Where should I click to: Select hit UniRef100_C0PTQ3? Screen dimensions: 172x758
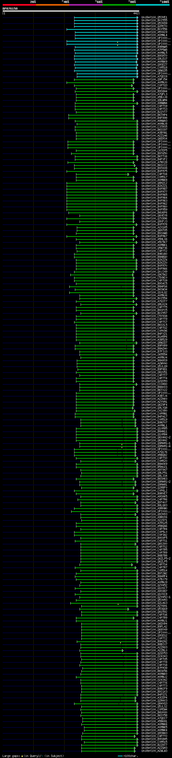(154, 85)
